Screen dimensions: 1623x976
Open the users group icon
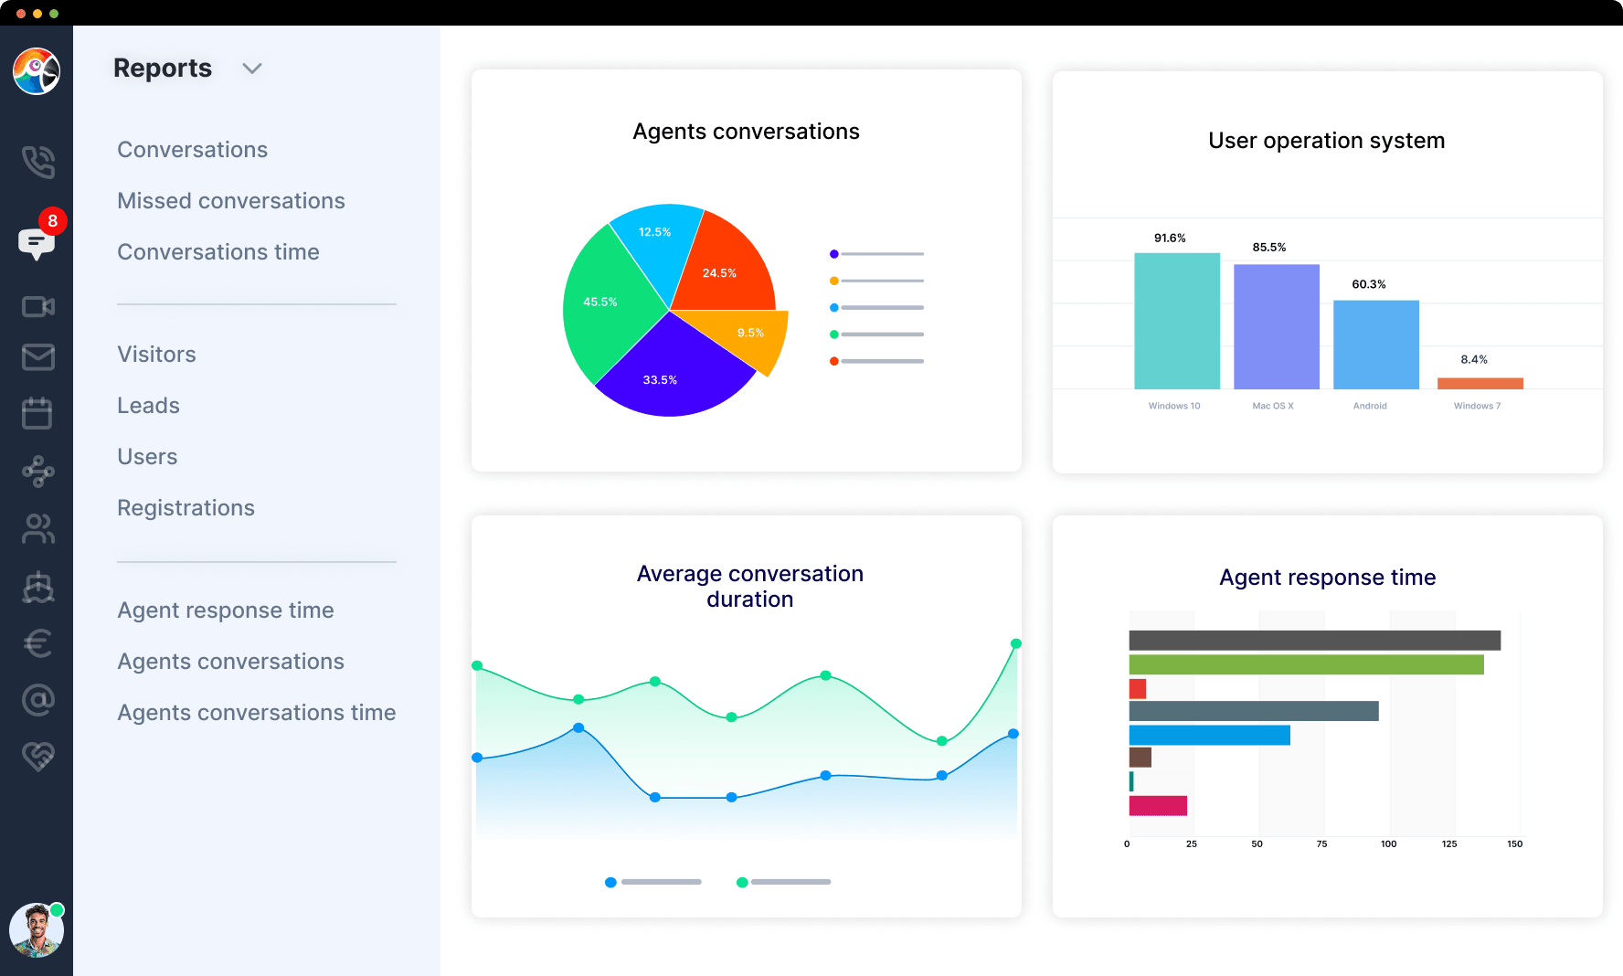pyautogui.click(x=37, y=528)
